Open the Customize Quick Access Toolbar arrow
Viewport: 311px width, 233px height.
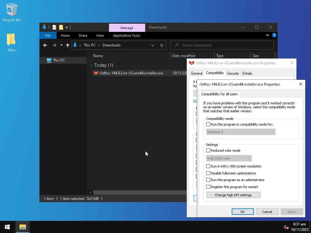click(x=67, y=27)
